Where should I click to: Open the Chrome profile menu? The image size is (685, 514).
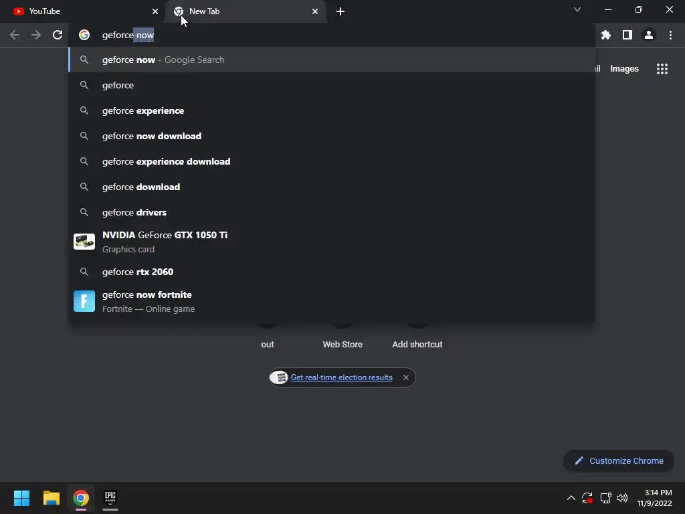(x=649, y=35)
